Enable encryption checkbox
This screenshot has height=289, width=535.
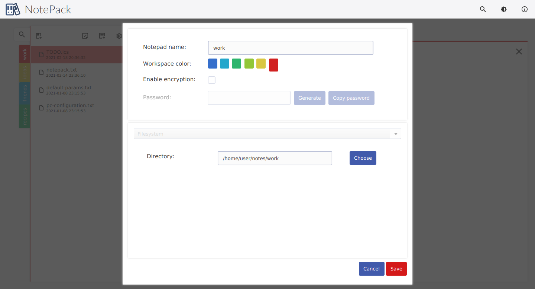[212, 80]
